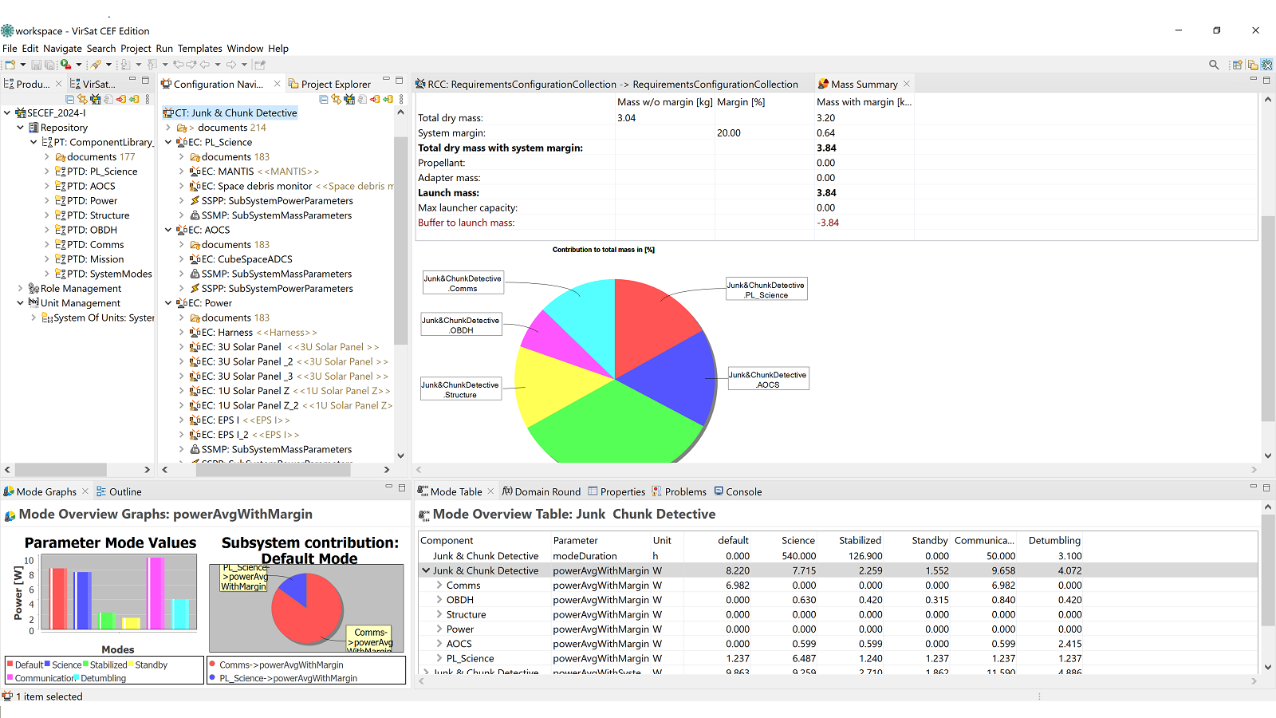The width and height of the screenshot is (1276, 718).
Task: Click the Open Perspective icon
Action: [1237, 65]
